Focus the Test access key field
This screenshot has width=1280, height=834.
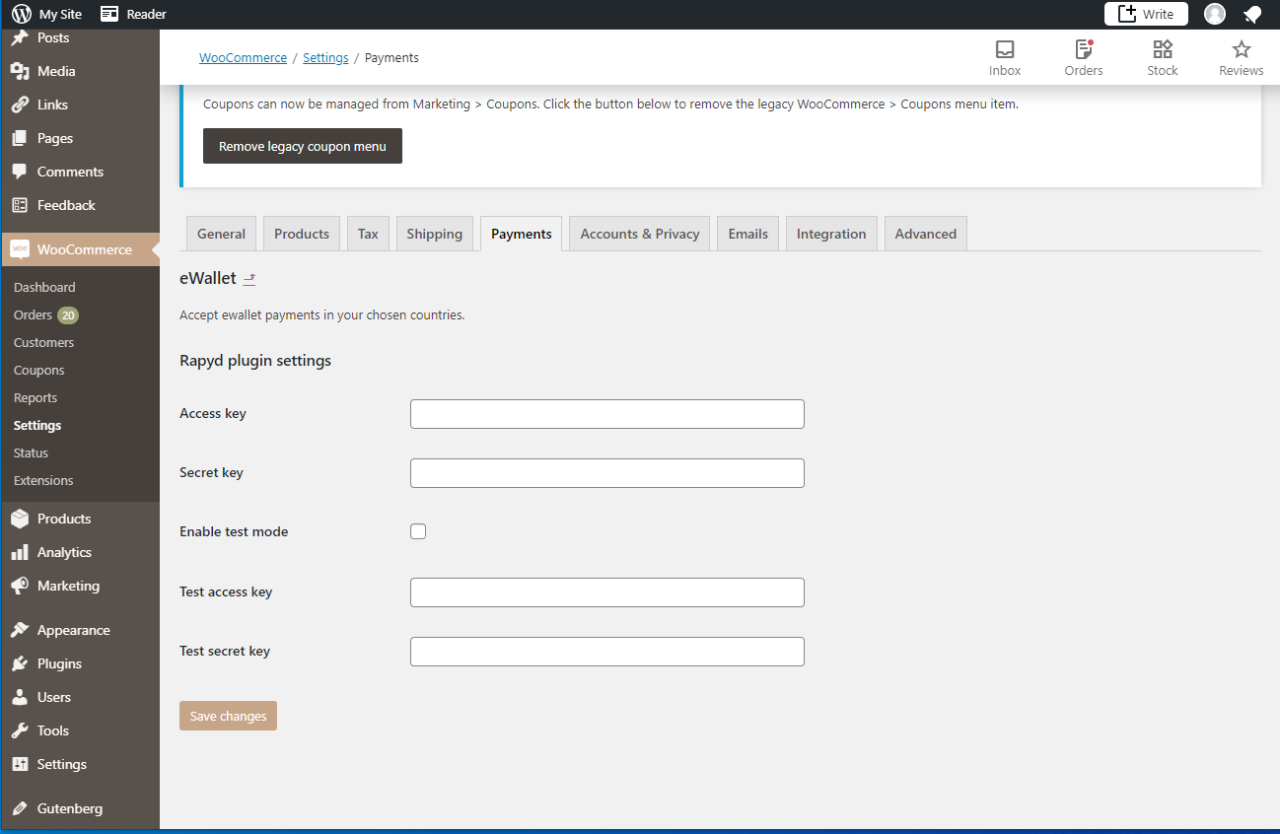[607, 592]
